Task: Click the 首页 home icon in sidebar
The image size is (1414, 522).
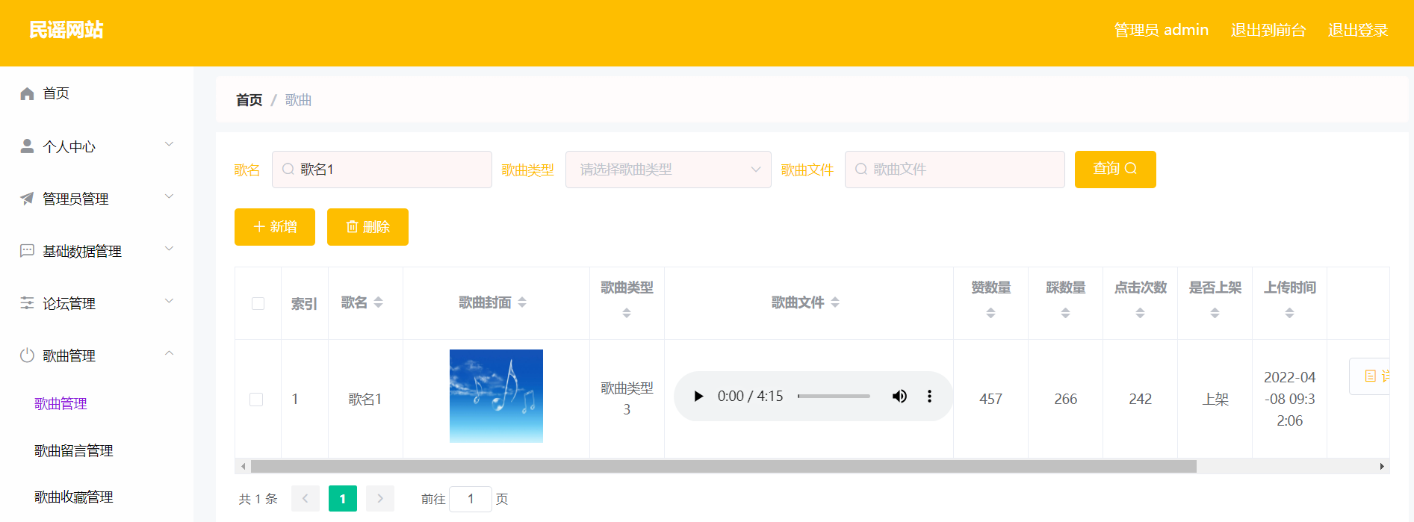Action: click(28, 93)
